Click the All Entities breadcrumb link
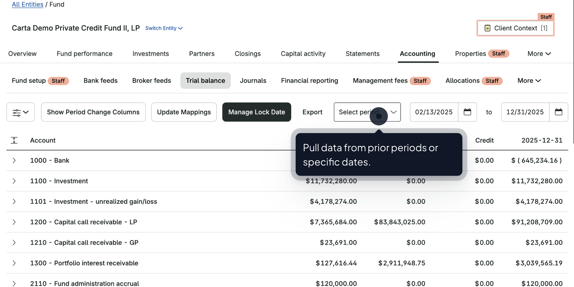Screen dimensions: 574x287 (x=27, y=4)
